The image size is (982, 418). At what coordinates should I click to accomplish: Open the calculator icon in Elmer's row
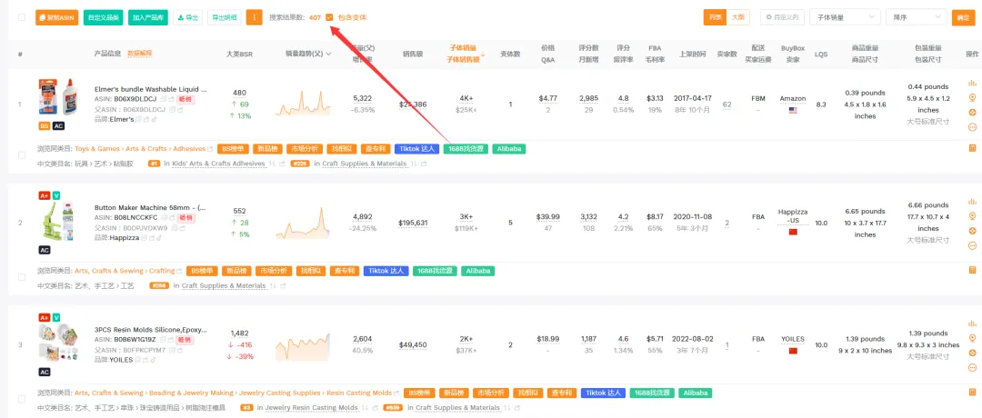tap(973, 148)
